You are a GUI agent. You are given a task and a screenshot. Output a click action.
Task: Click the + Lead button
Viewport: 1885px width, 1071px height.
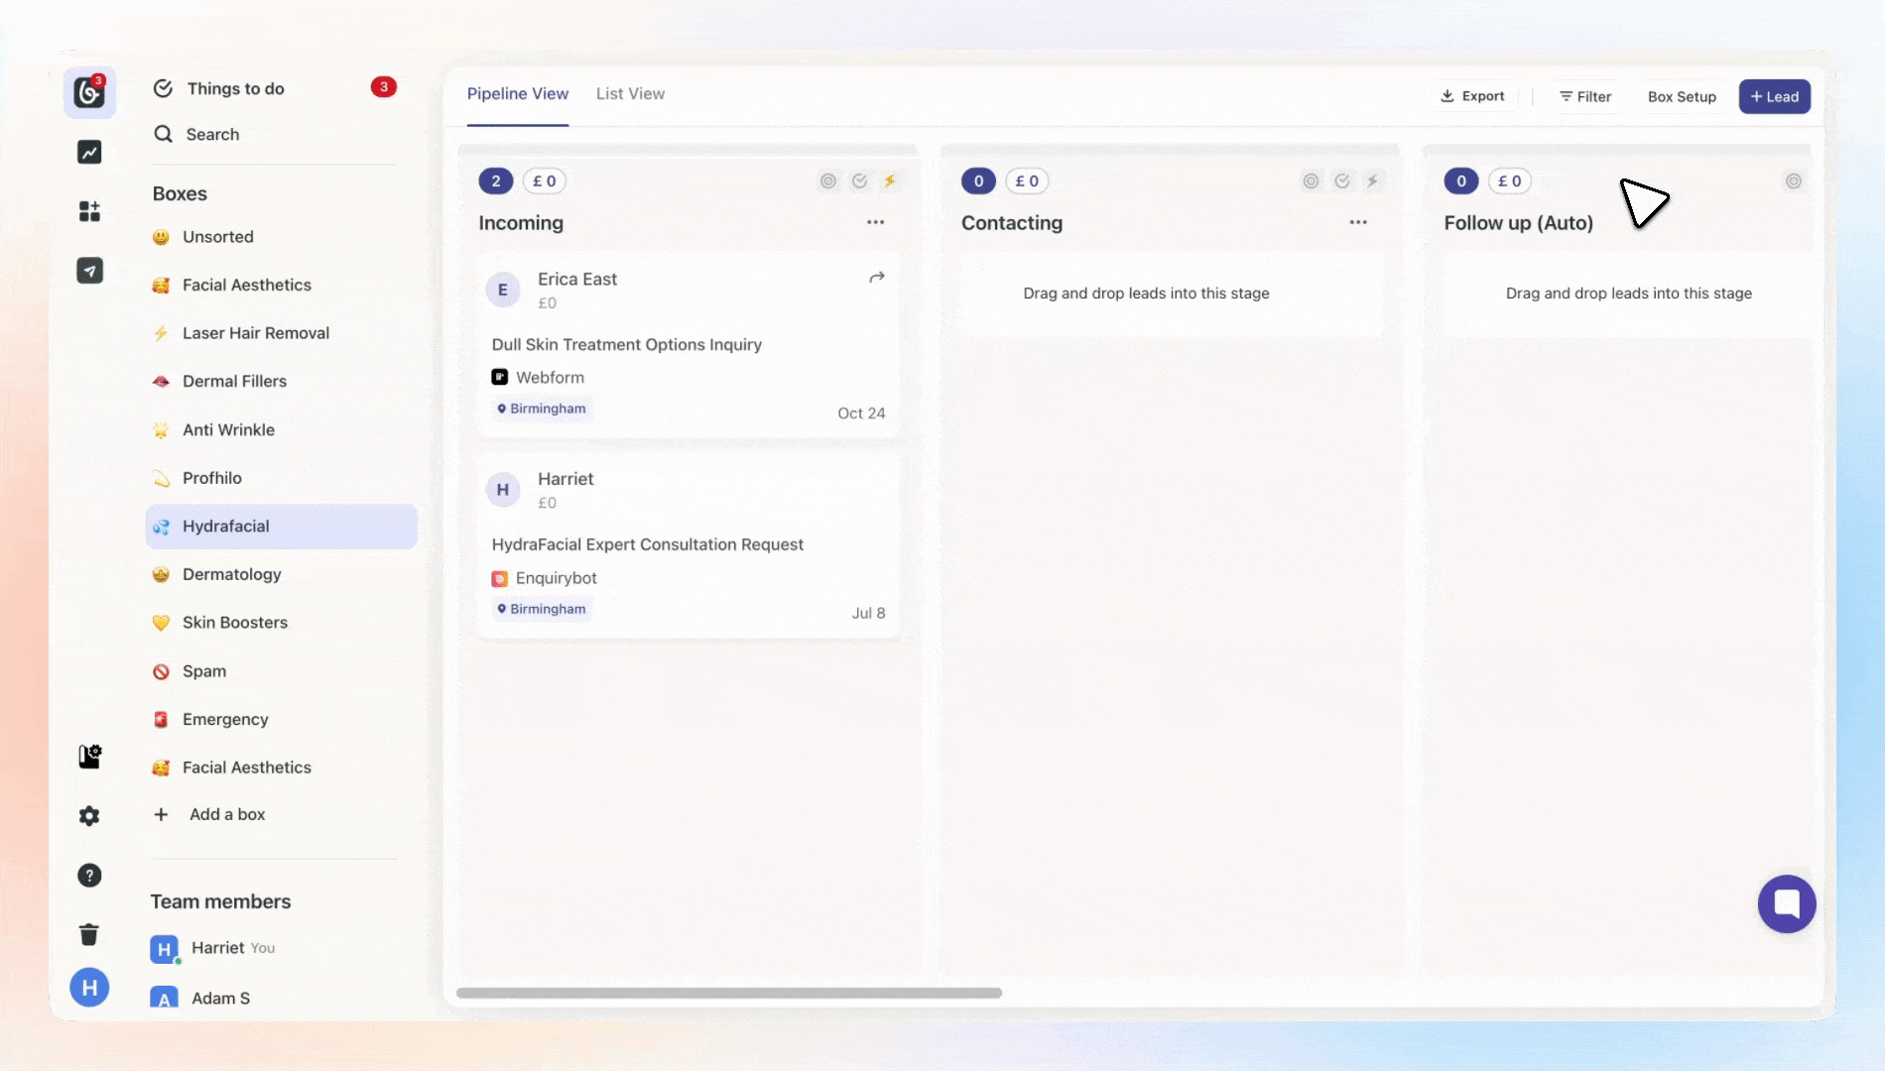click(x=1775, y=96)
